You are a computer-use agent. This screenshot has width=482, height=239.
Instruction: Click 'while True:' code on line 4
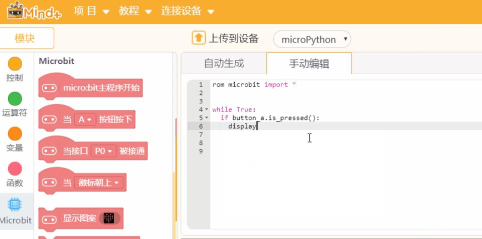pos(234,109)
